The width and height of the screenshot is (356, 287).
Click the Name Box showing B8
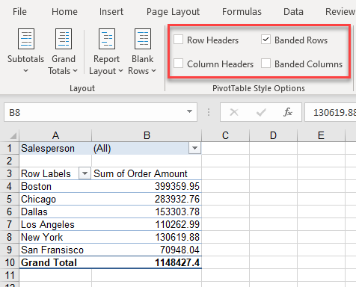[x=100, y=112]
